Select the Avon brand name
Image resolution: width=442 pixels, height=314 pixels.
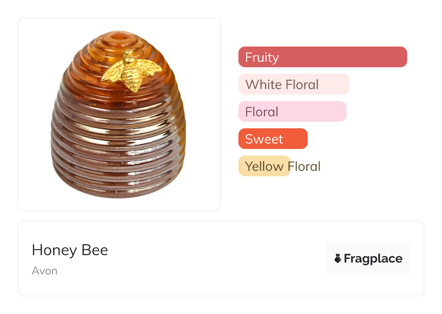(x=45, y=271)
